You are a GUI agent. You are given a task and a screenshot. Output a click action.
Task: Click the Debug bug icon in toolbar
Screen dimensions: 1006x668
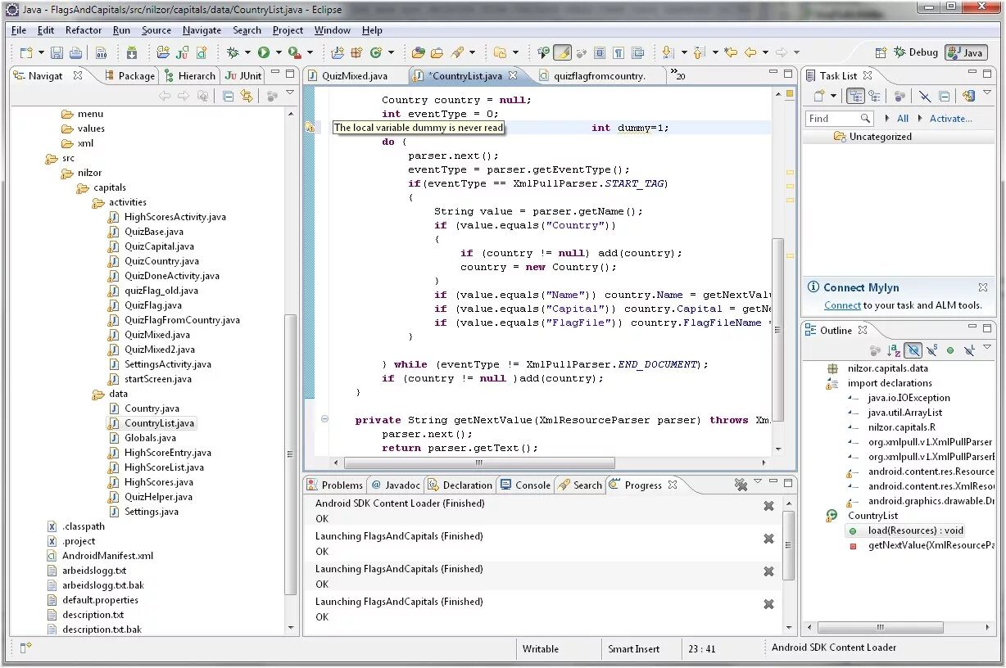(233, 52)
